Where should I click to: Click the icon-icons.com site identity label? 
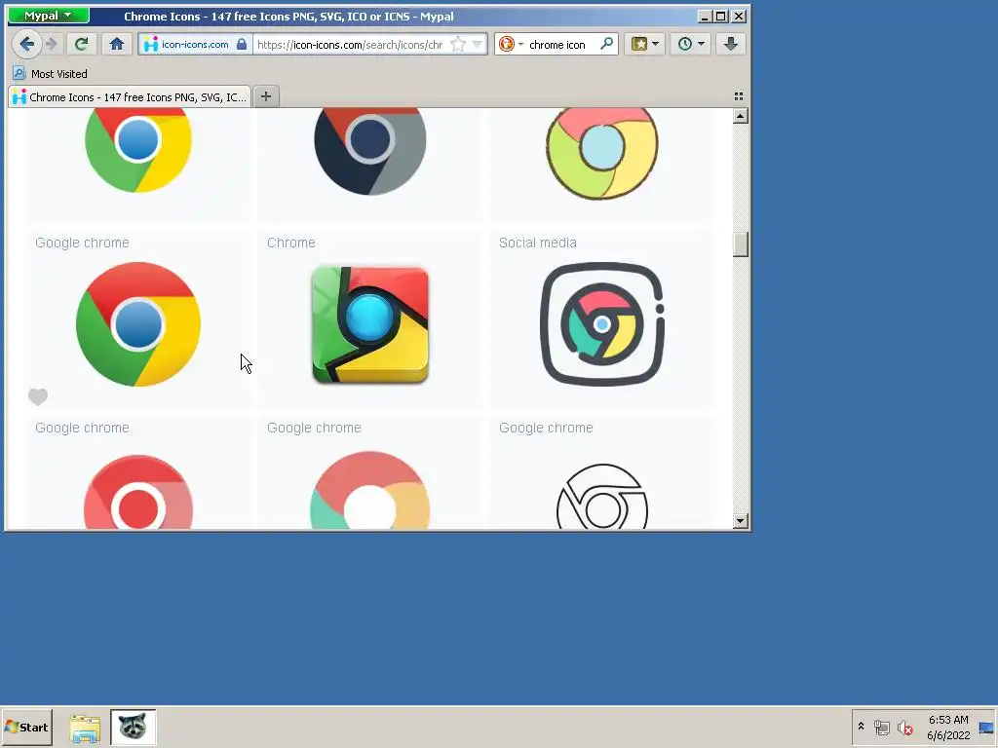click(194, 45)
